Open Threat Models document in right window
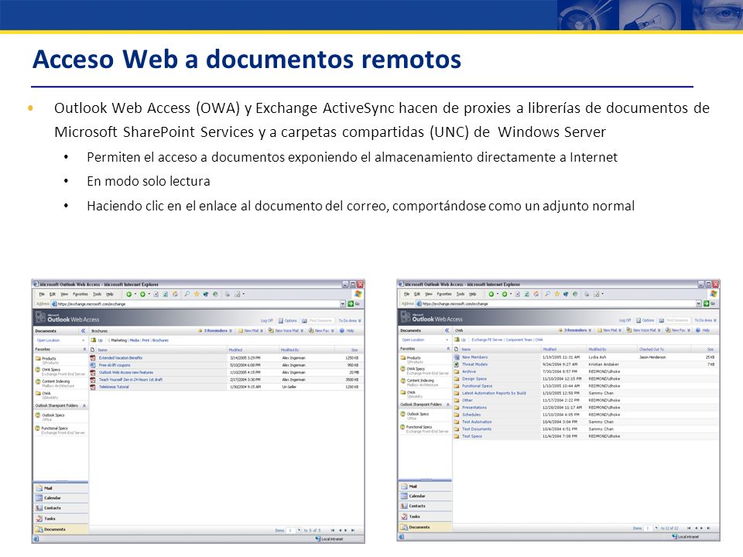 click(x=474, y=364)
